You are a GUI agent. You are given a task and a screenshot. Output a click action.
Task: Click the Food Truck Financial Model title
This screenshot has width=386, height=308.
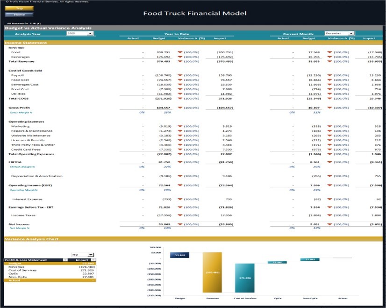point(195,13)
